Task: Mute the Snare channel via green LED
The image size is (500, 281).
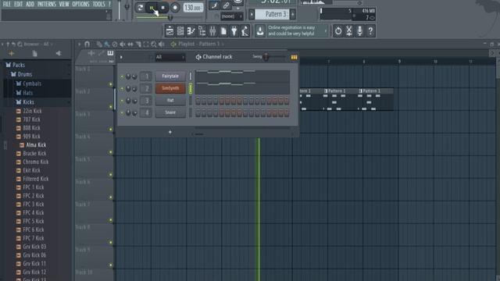Action: click(122, 112)
